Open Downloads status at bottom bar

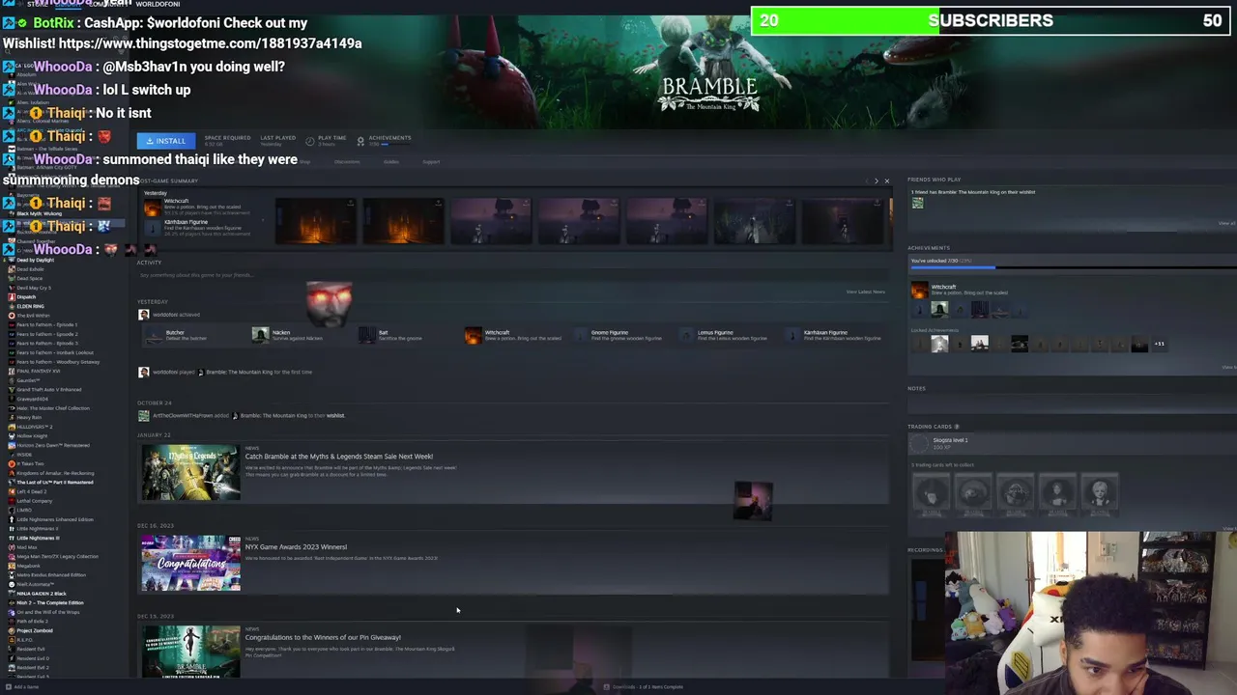click(x=644, y=687)
